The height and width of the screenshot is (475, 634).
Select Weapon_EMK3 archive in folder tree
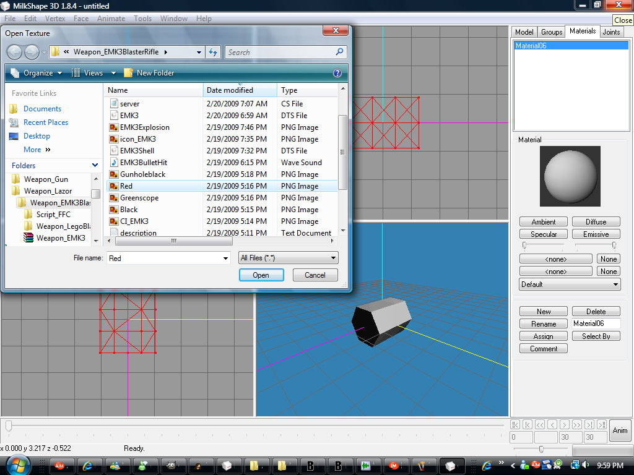61,238
